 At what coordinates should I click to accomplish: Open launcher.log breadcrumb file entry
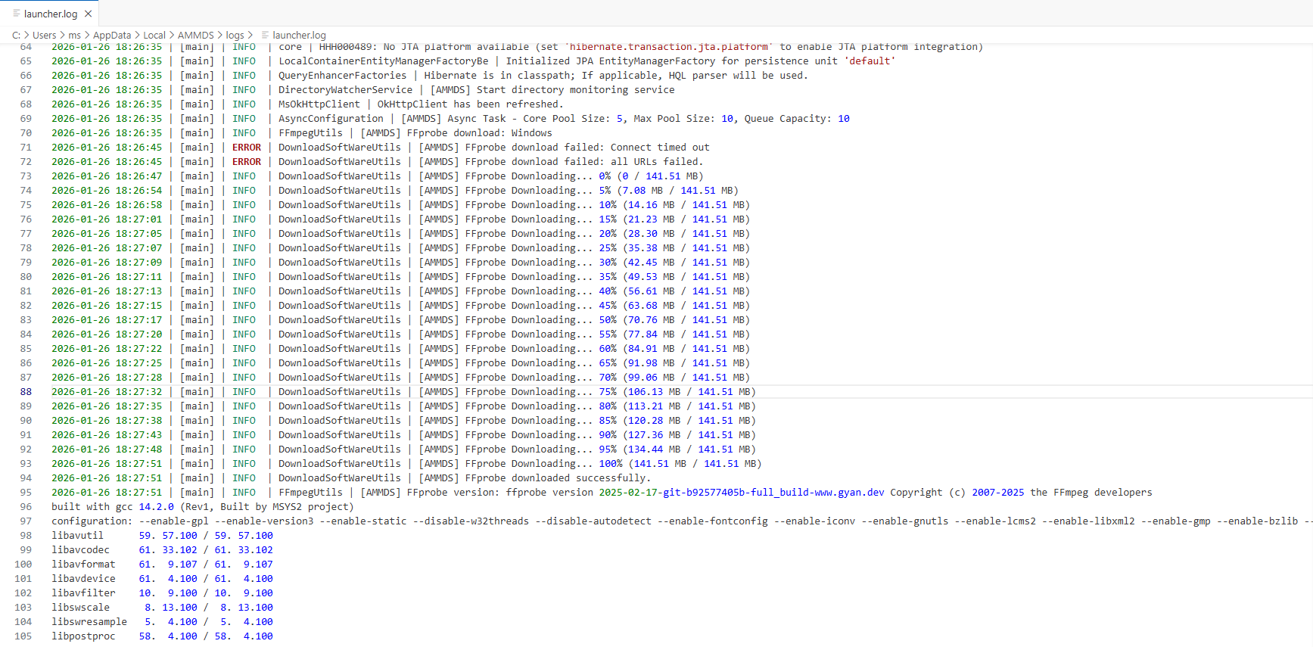pyautogui.click(x=299, y=35)
